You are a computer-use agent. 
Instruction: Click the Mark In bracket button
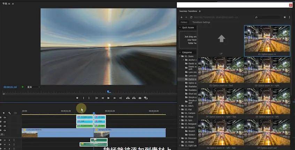[84, 98]
